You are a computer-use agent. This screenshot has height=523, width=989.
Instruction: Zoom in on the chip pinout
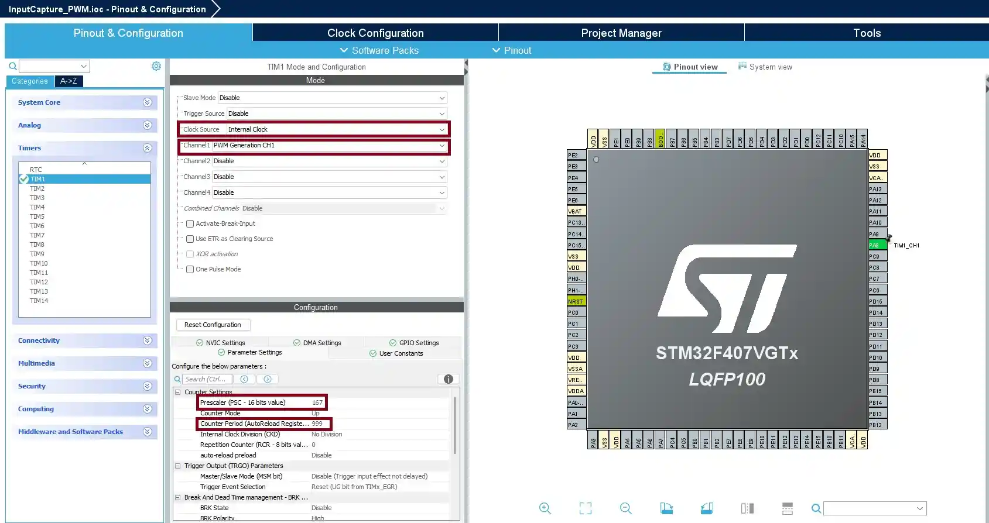click(x=545, y=508)
